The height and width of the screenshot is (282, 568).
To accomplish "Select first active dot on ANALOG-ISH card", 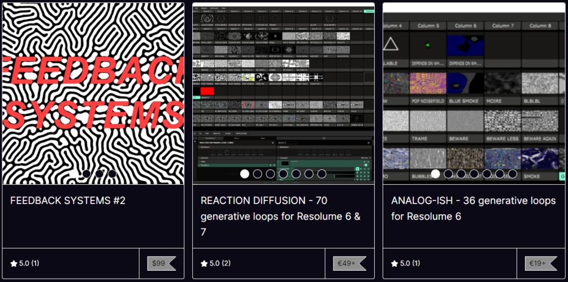I will click(x=435, y=173).
